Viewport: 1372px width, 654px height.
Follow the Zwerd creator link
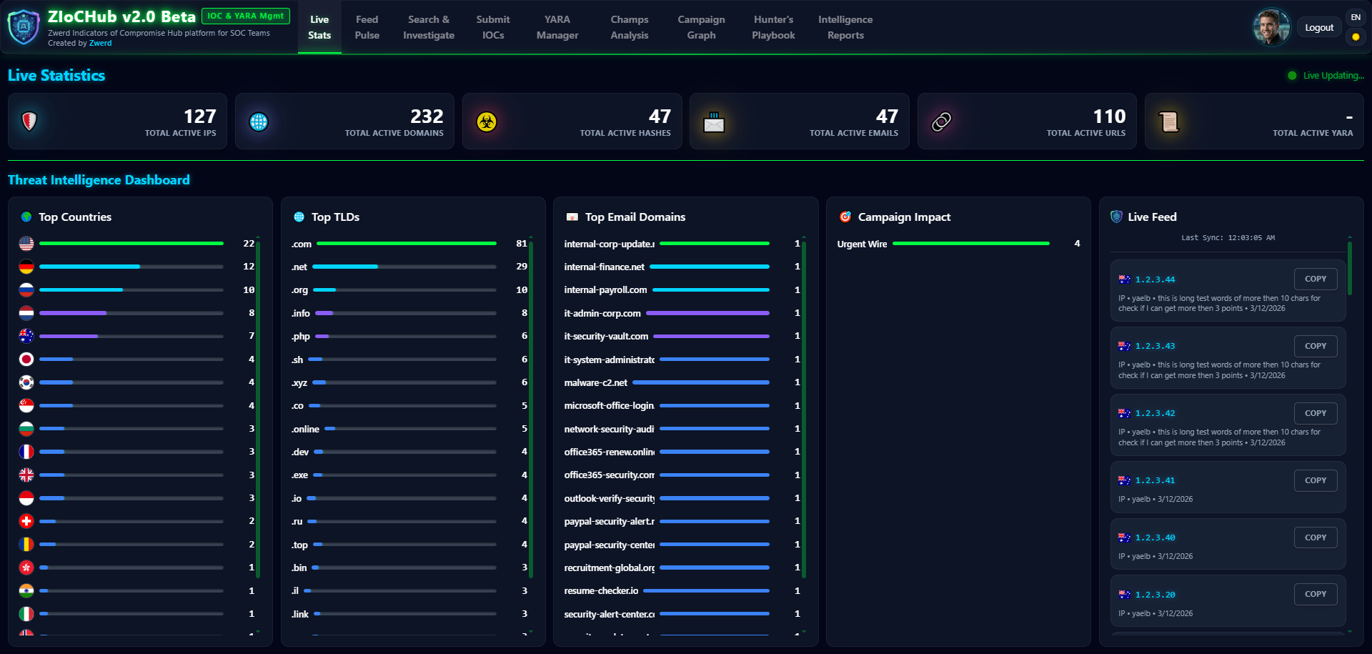click(100, 43)
